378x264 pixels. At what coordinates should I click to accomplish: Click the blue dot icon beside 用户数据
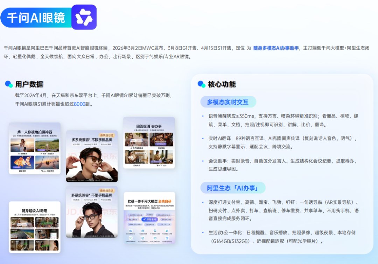pos(9,84)
